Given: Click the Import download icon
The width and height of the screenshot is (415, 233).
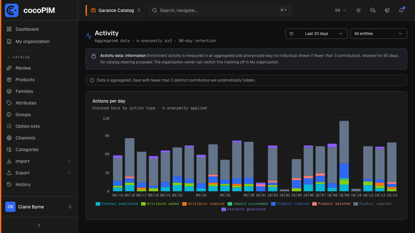Looking at the screenshot, I should [9, 161].
